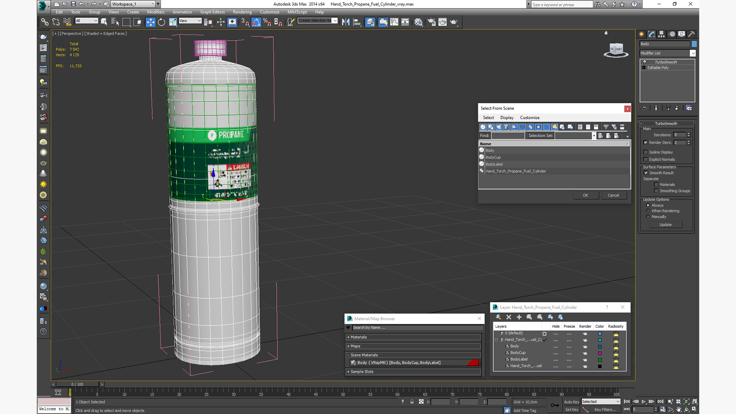Click OK in Select From Scene dialog
The image size is (736, 414).
point(585,195)
